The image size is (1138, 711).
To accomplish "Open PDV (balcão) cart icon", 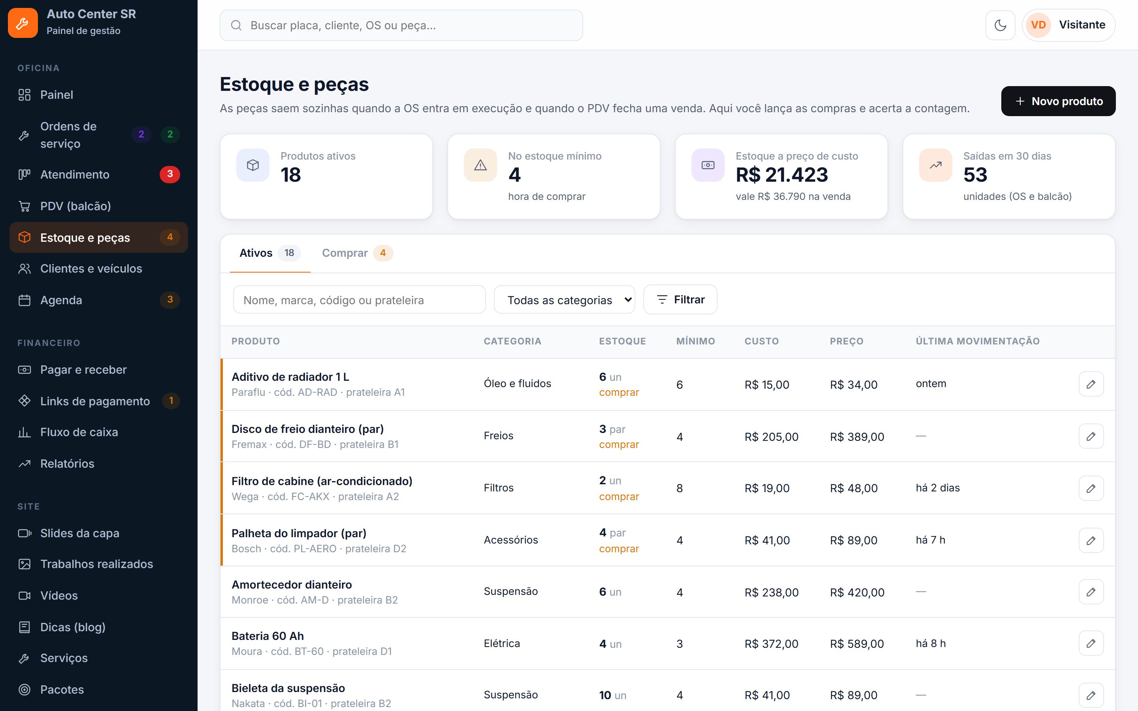I will (24, 206).
